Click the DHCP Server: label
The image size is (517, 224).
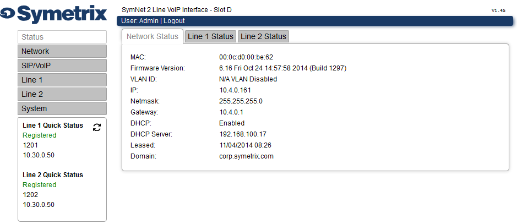(151, 134)
